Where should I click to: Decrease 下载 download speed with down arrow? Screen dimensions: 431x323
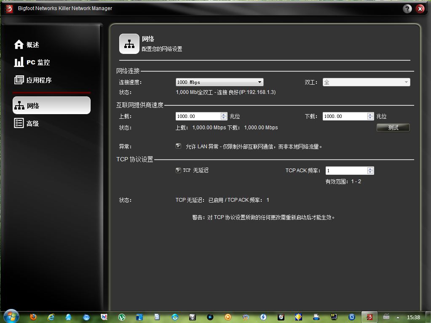tap(370, 118)
